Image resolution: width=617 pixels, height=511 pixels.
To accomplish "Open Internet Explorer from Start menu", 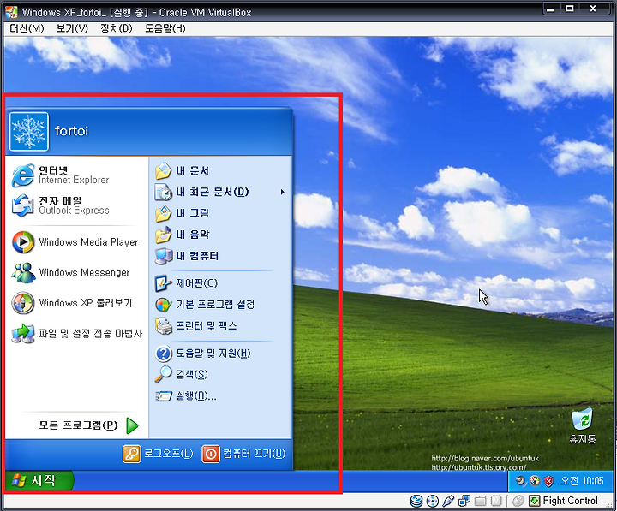I will coord(78,175).
